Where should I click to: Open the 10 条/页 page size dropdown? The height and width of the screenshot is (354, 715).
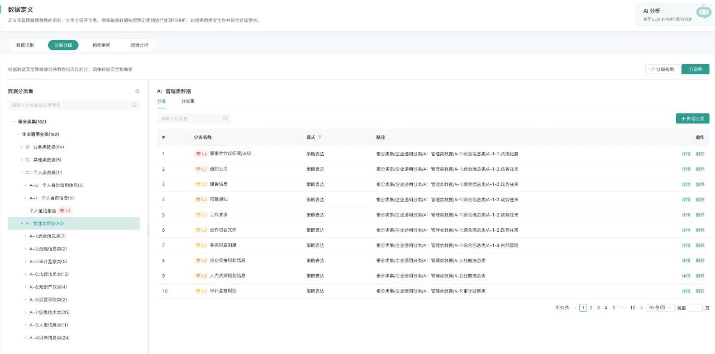pos(660,308)
